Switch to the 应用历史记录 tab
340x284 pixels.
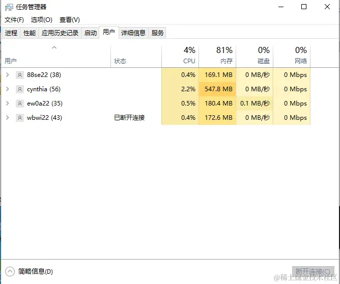[x=60, y=33]
